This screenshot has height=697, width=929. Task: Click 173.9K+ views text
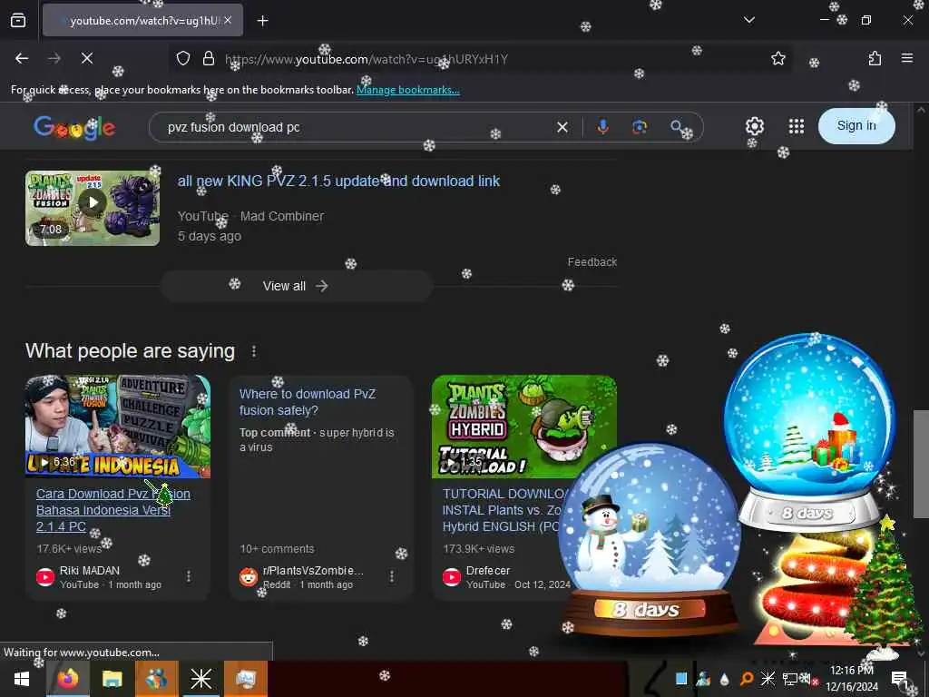(x=479, y=549)
